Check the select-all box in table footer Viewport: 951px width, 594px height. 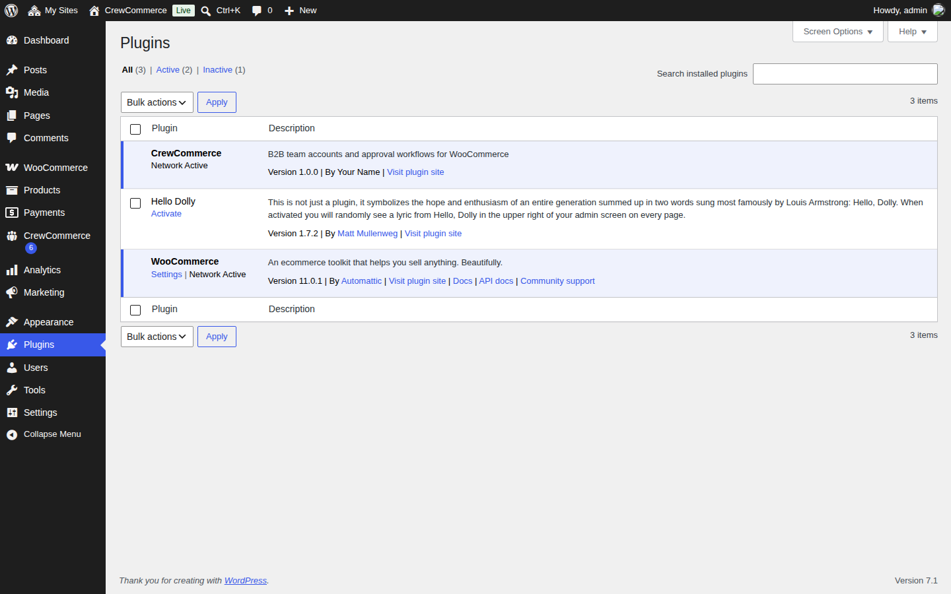[x=135, y=310]
